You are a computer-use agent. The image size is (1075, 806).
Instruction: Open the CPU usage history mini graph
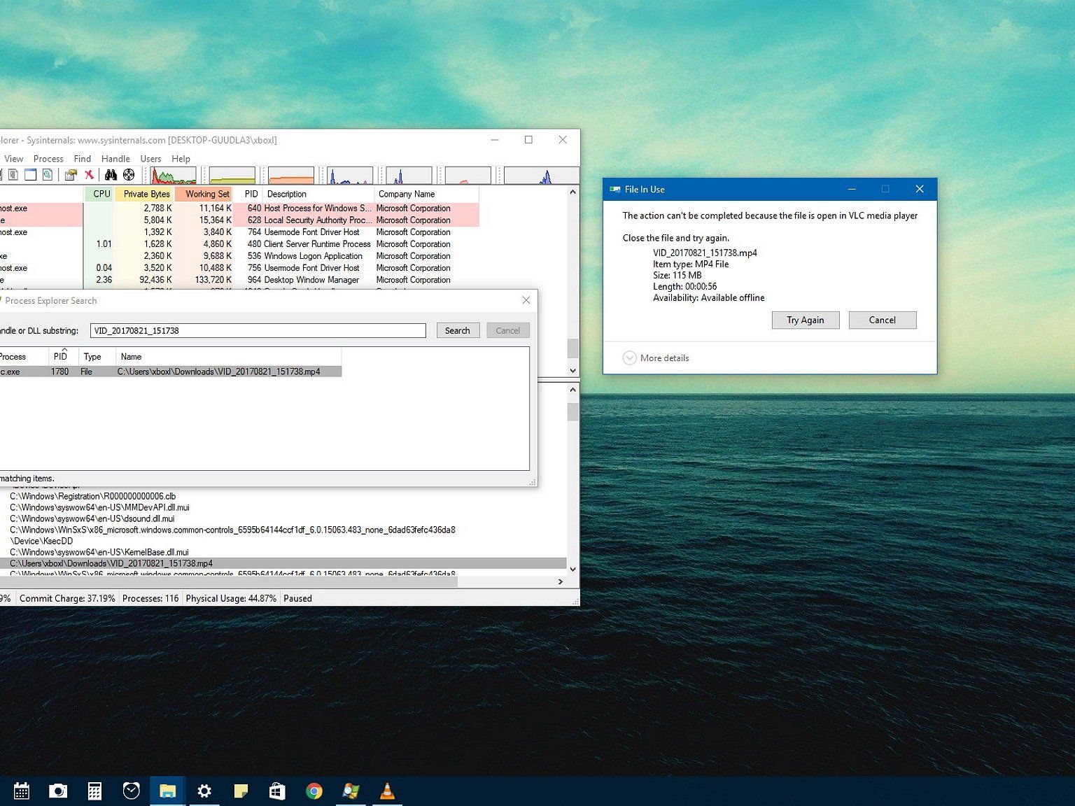174,175
